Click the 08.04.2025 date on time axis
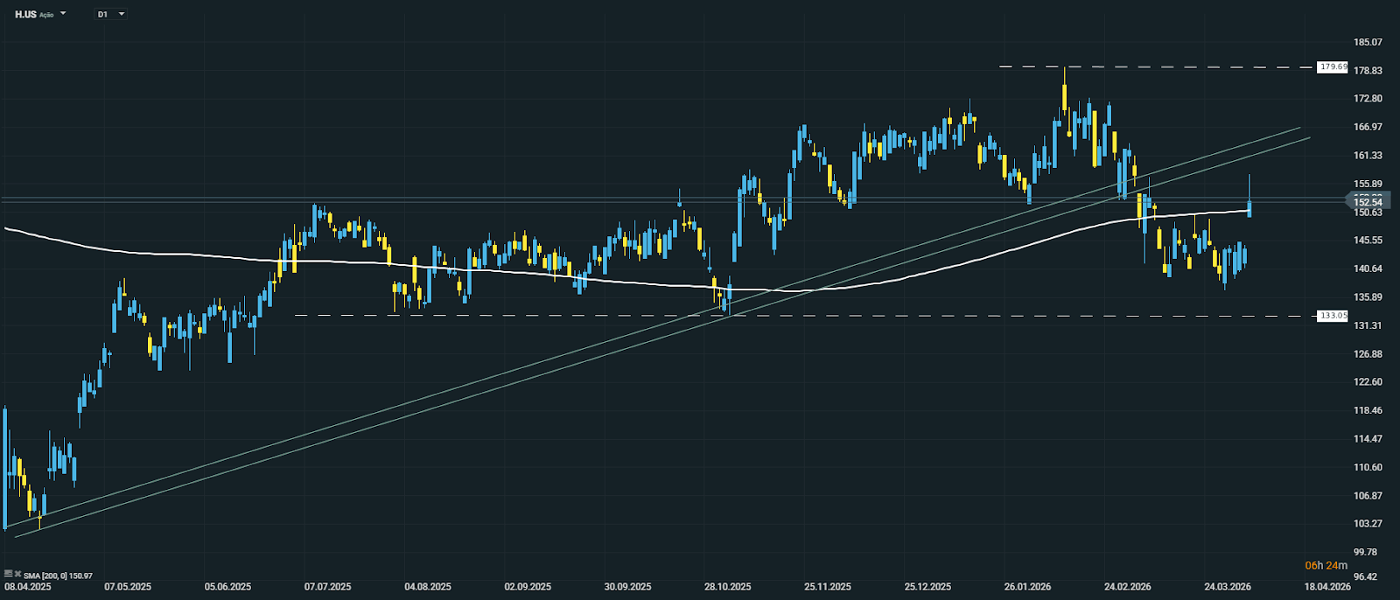Image resolution: width=1400 pixels, height=600 pixels. pyautogui.click(x=28, y=587)
